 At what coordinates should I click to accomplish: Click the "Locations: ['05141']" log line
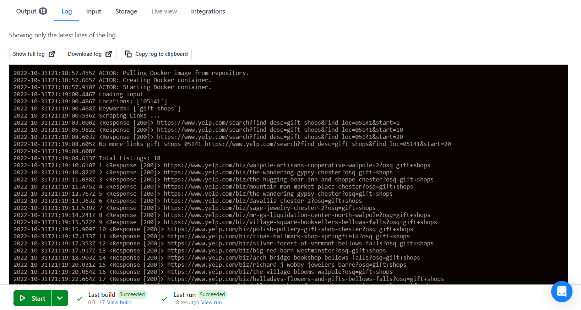pyautogui.click(x=90, y=102)
